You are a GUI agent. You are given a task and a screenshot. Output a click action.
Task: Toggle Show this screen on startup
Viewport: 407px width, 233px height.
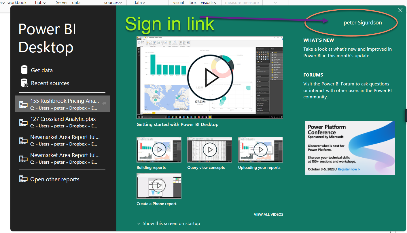click(x=169, y=224)
